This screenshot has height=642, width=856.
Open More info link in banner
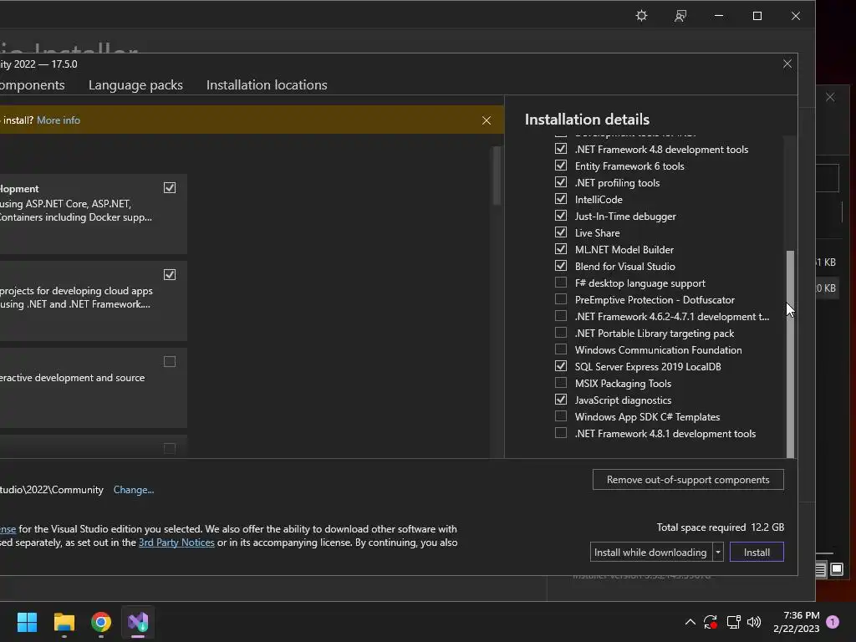click(59, 120)
